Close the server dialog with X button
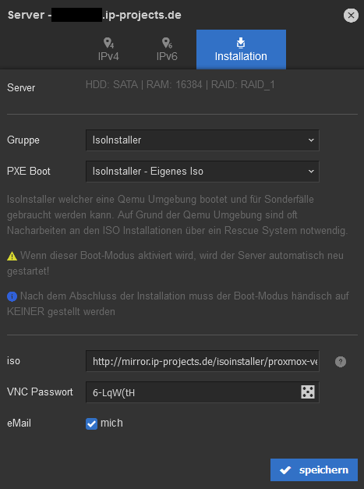364x489 pixels. pyautogui.click(x=351, y=15)
